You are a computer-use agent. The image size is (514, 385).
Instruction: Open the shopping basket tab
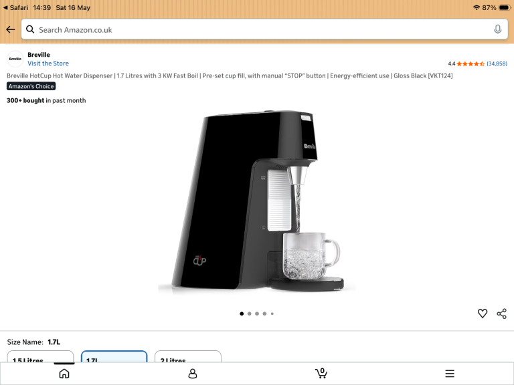click(x=321, y=373)
